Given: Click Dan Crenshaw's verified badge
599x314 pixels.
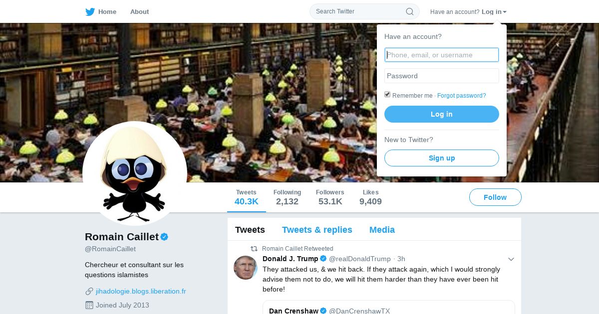Looking at the screenshot, I should pos(323,311).
